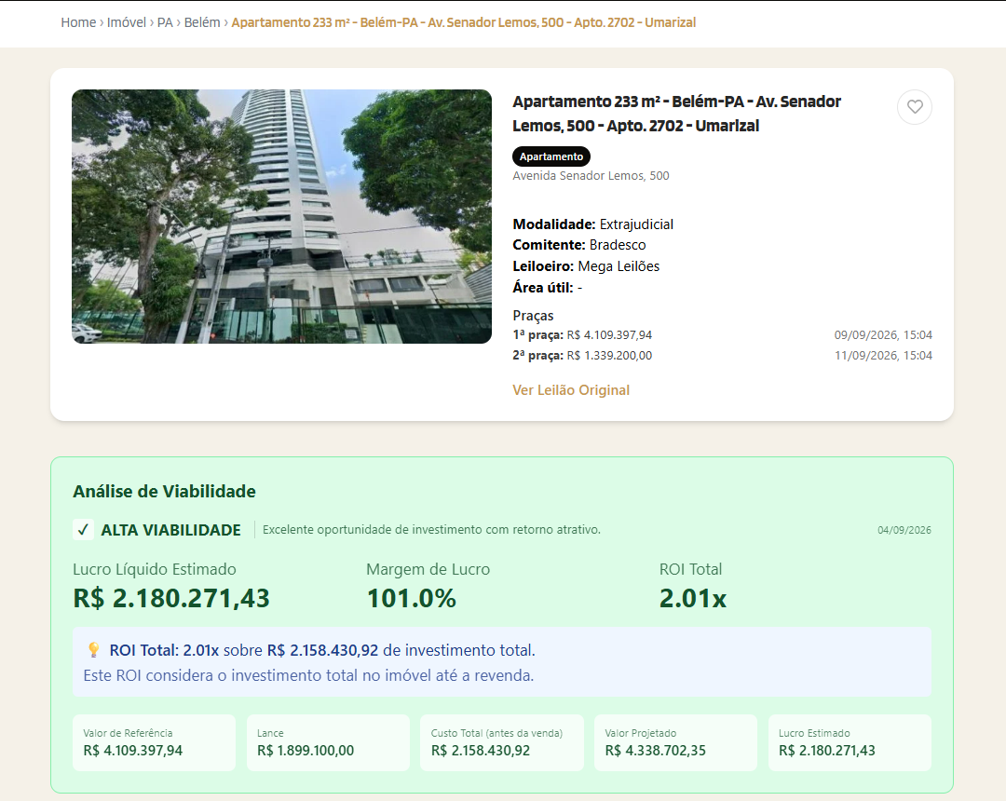The image size is (1006, 801).
Task: Click Lucro Líquido Estimado amount R$ 2.180.271,43
Action: point(171,598)
